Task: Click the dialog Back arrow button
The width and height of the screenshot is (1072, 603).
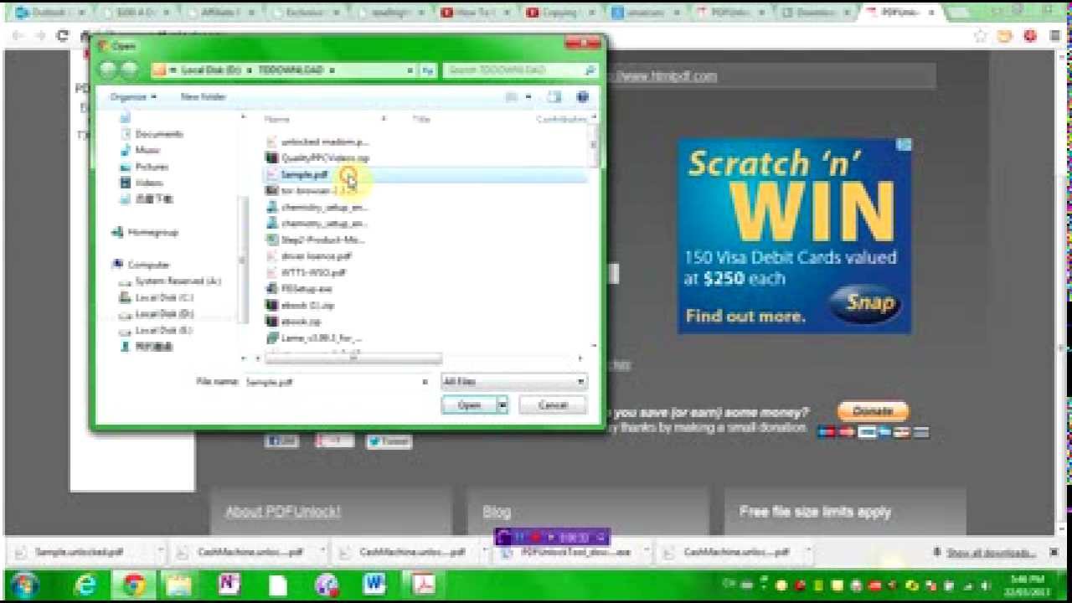Action: click(x=108, y=70)
